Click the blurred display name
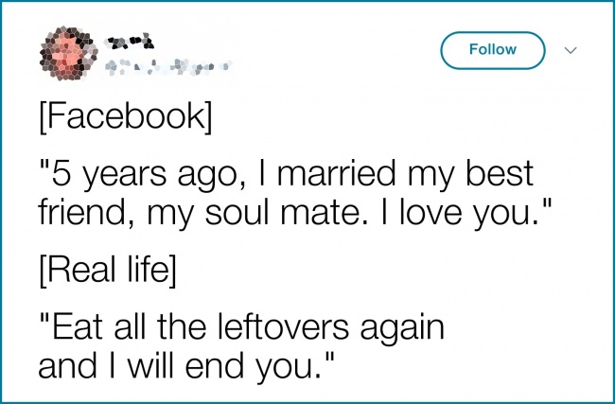Image resolution: width=615 pixels, height=404 pixels. [129, 41]
